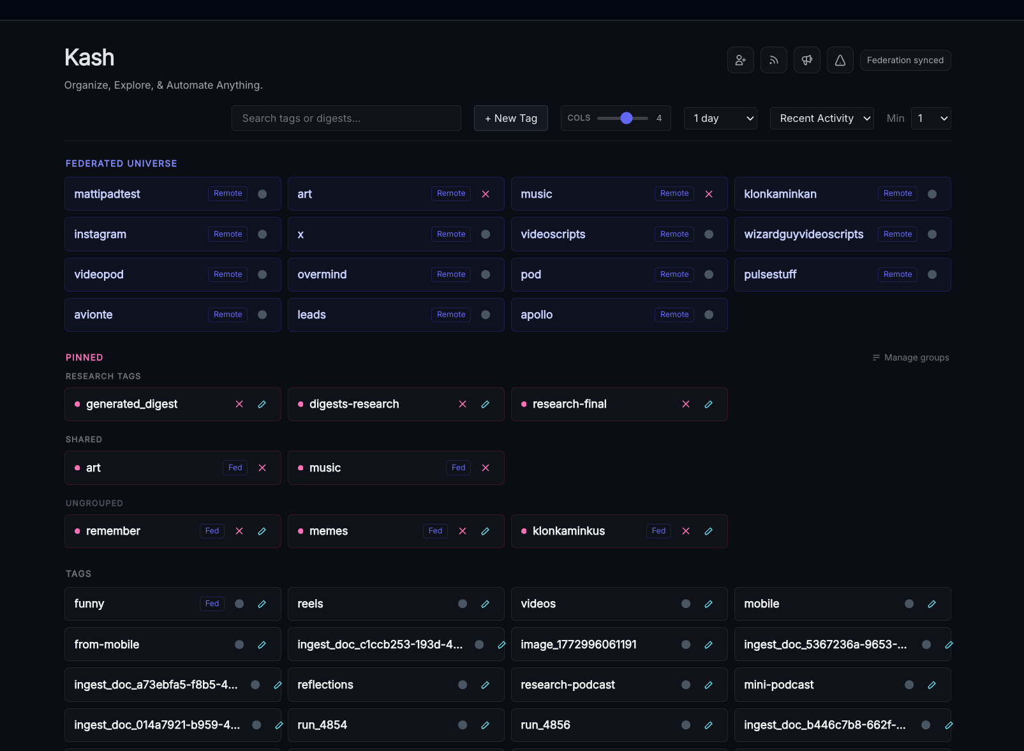This screenshot has height=751, width=1024.
Task: Open the 1 day time range dropdown
Action: coord(720,118)
